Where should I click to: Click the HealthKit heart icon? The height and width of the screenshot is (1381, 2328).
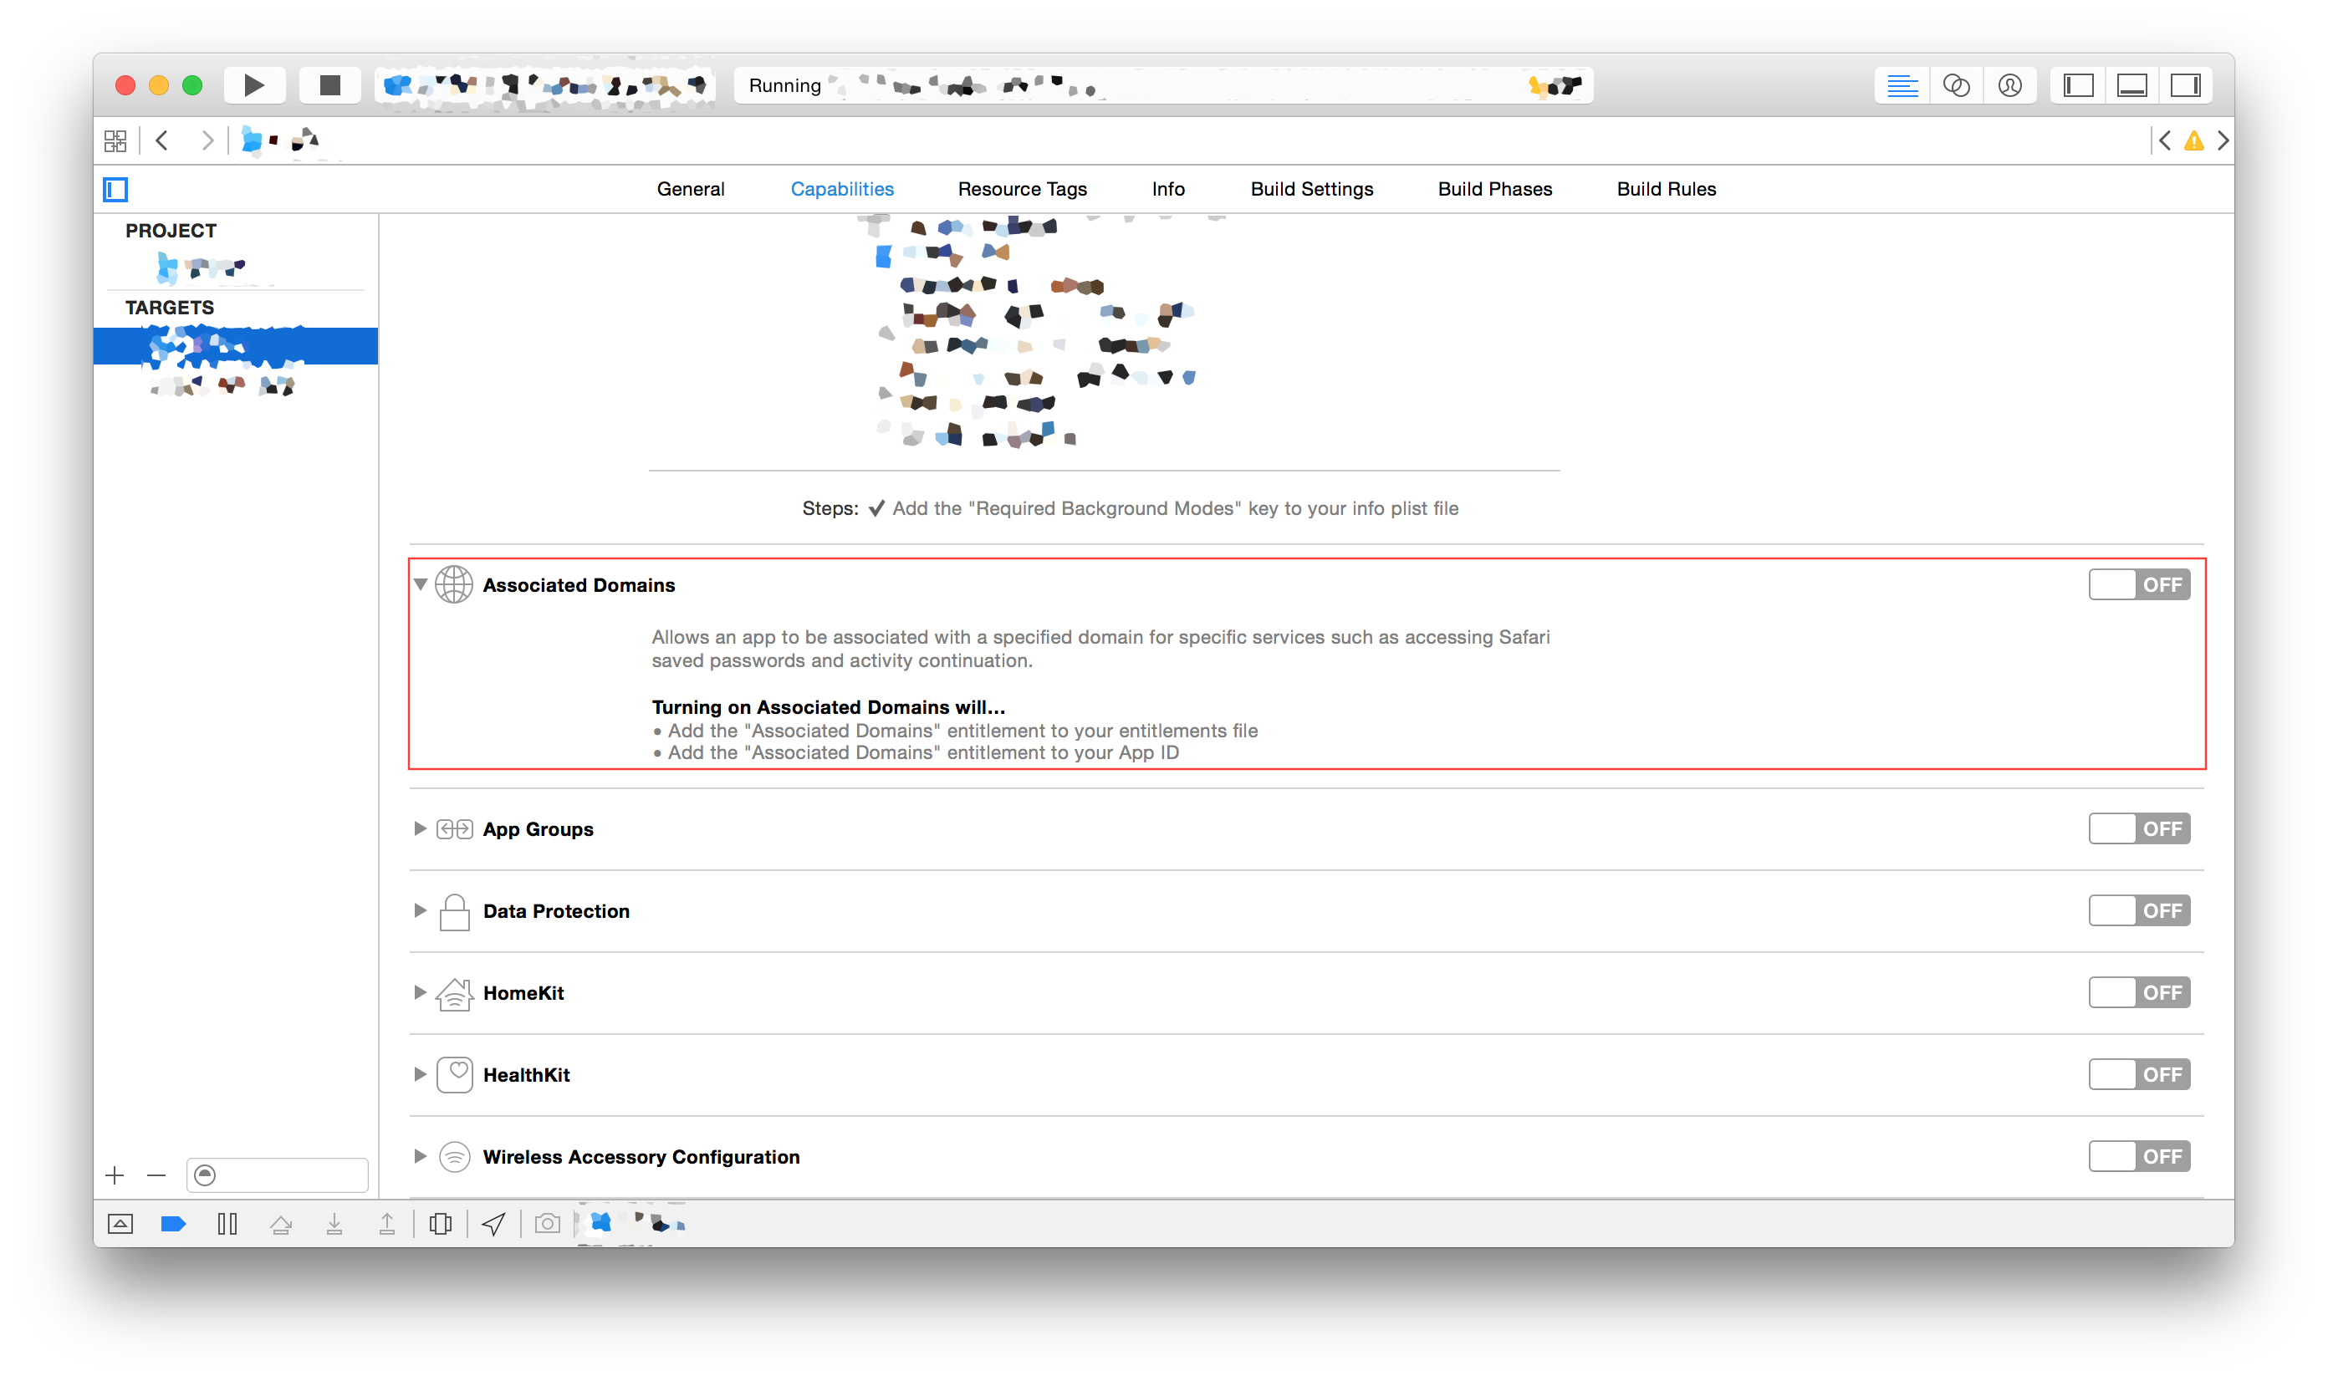(x=454, y=1075)
